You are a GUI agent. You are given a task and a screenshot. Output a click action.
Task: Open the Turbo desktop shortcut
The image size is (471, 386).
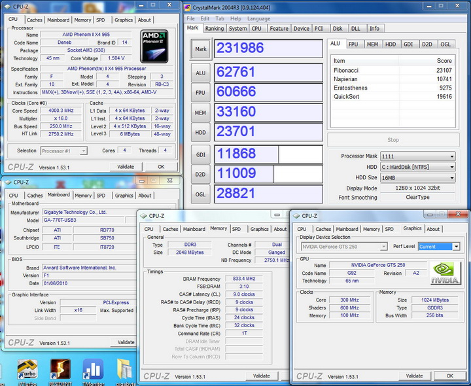coord(27,370)
